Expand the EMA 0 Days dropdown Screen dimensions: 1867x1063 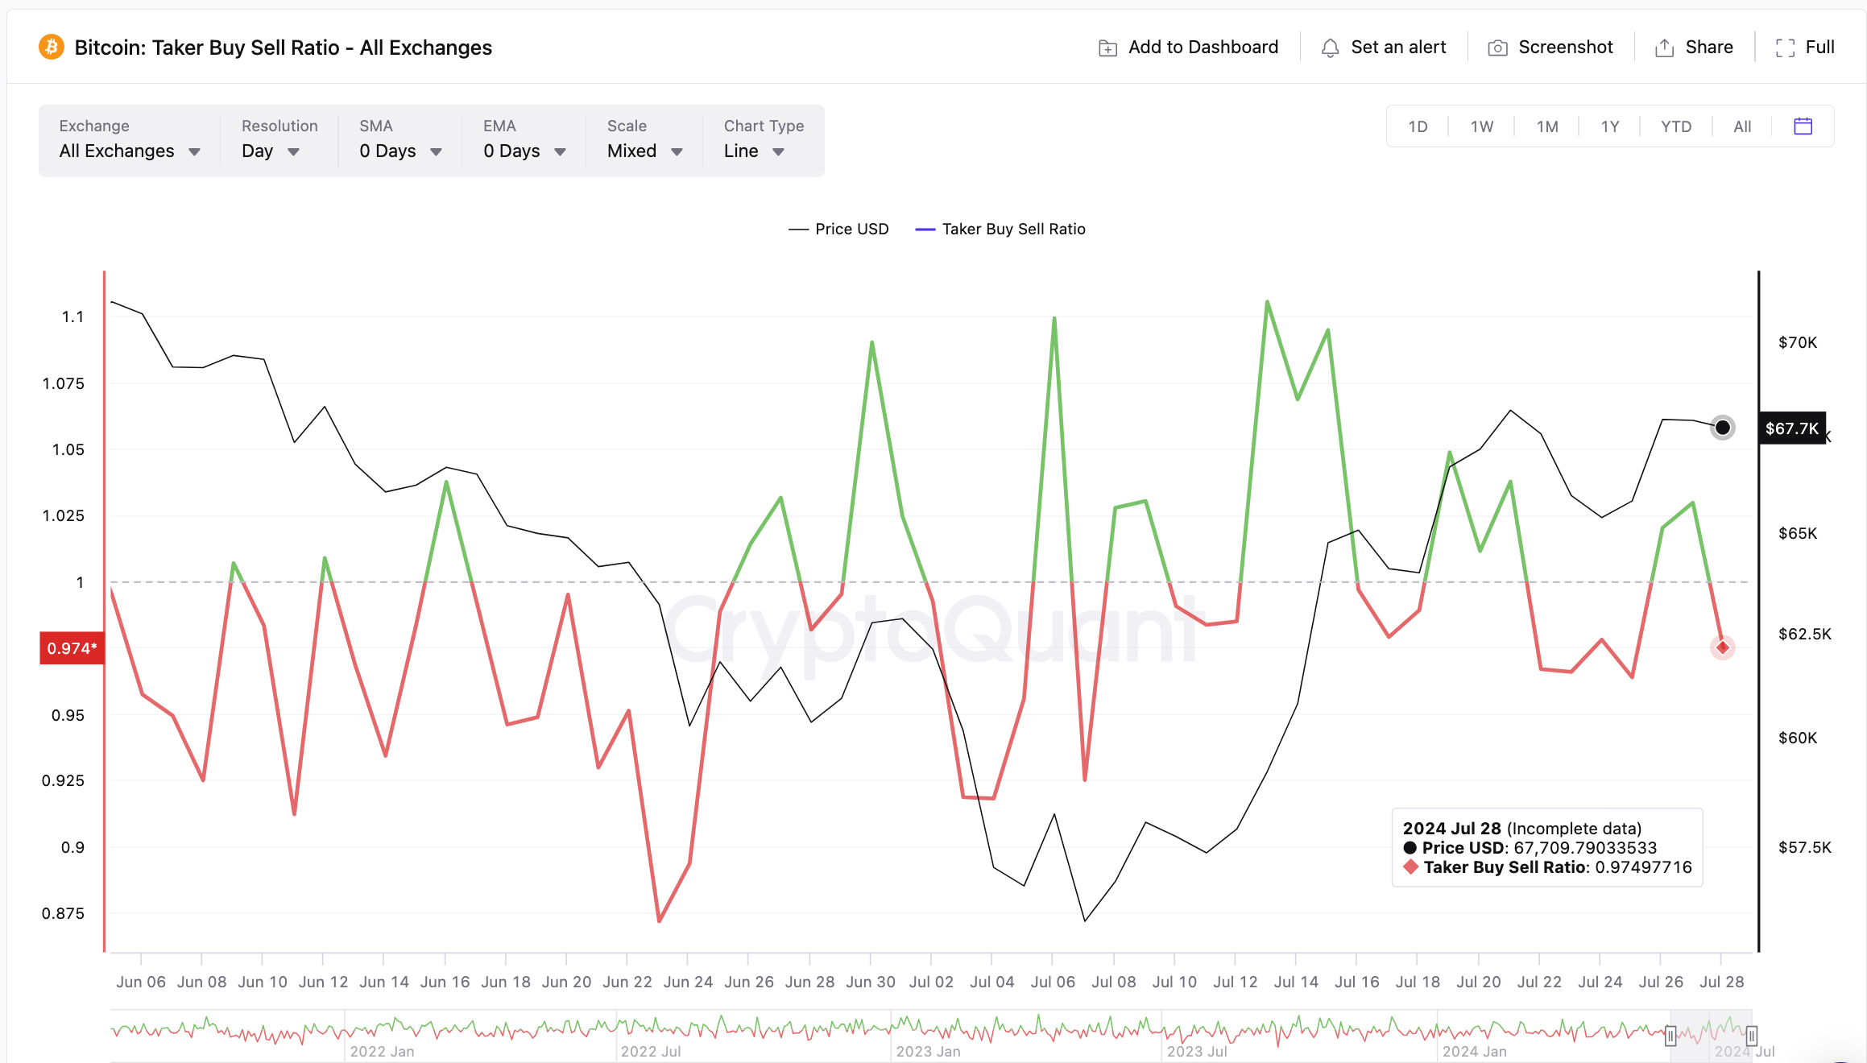pyautogui.click(x=524, y=140)
